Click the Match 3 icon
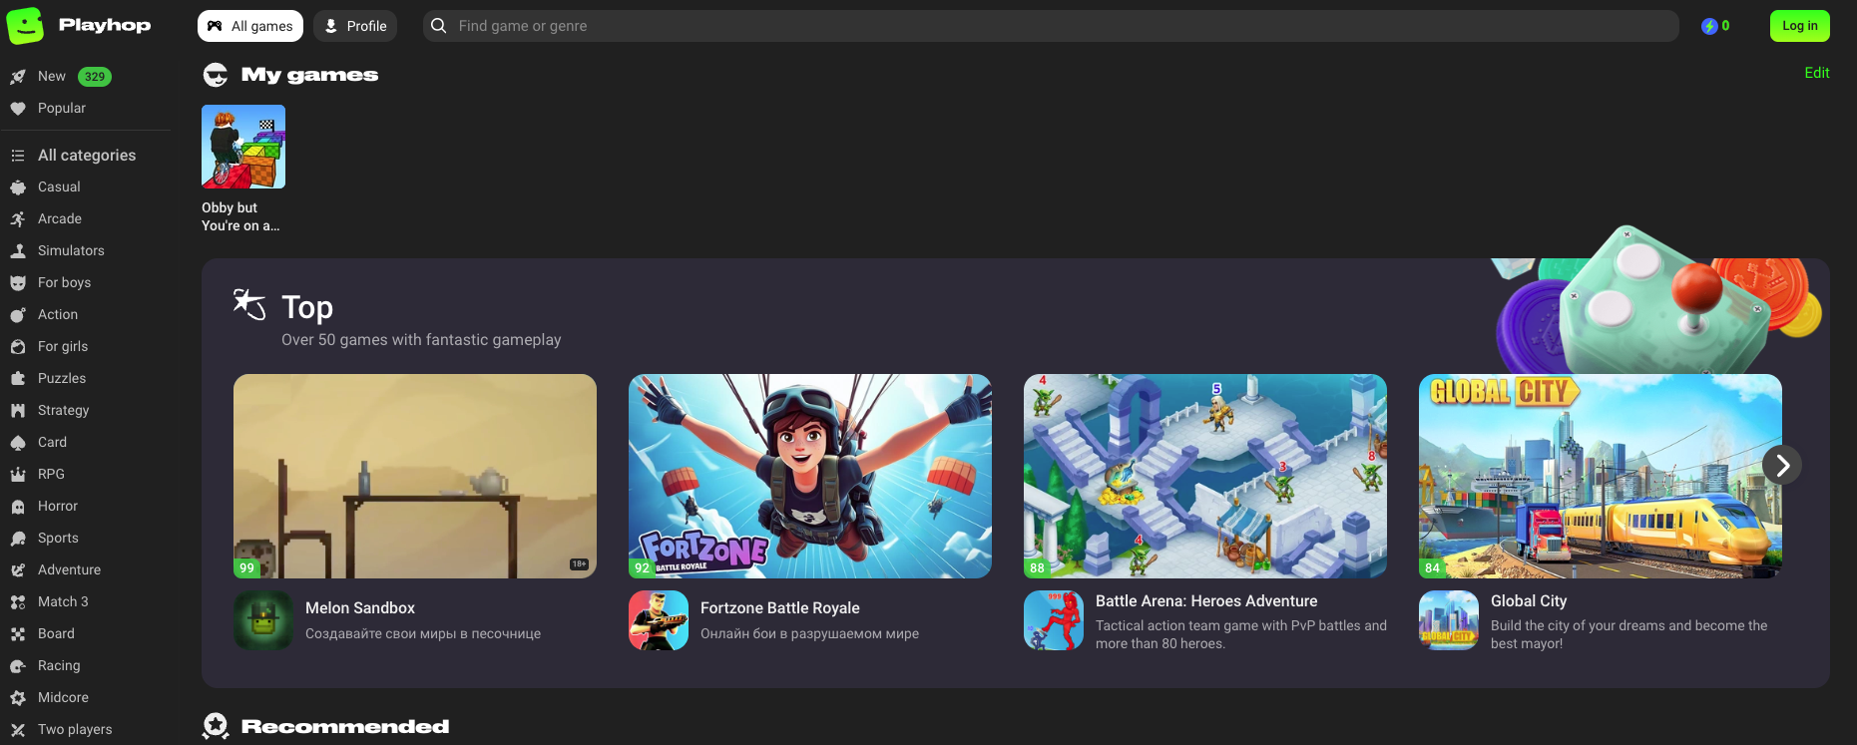This screenshot has height=745, width=1857. 18,602
